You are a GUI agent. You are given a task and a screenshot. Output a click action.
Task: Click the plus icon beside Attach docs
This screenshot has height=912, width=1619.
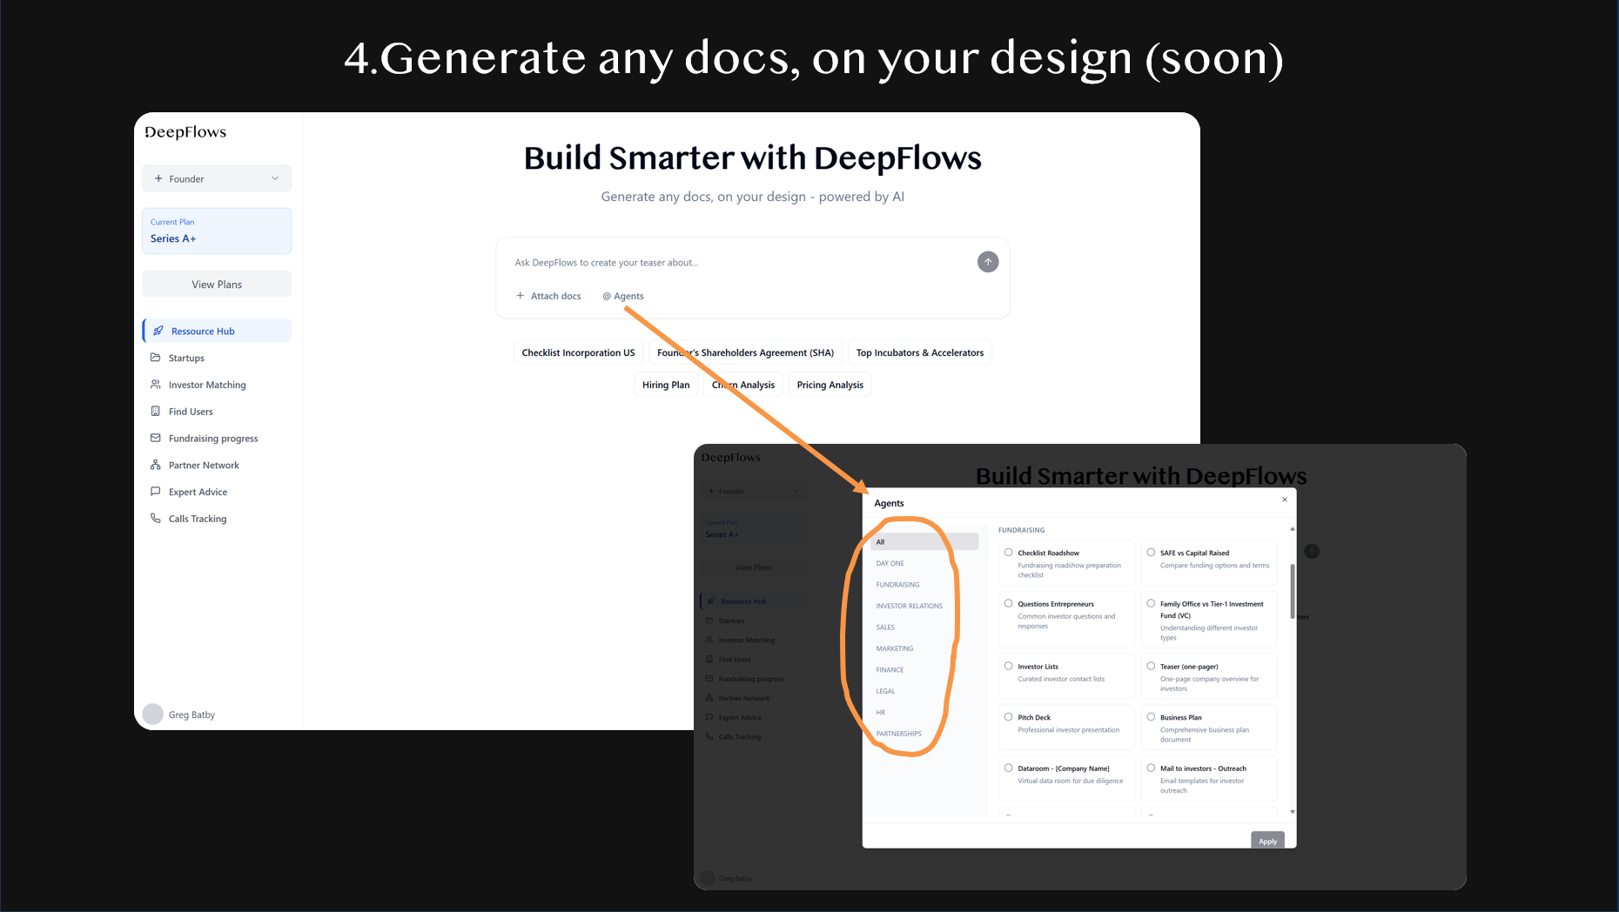(x=521, y=296)
